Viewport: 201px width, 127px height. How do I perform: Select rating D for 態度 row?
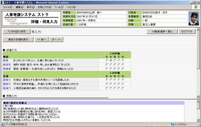123,60
